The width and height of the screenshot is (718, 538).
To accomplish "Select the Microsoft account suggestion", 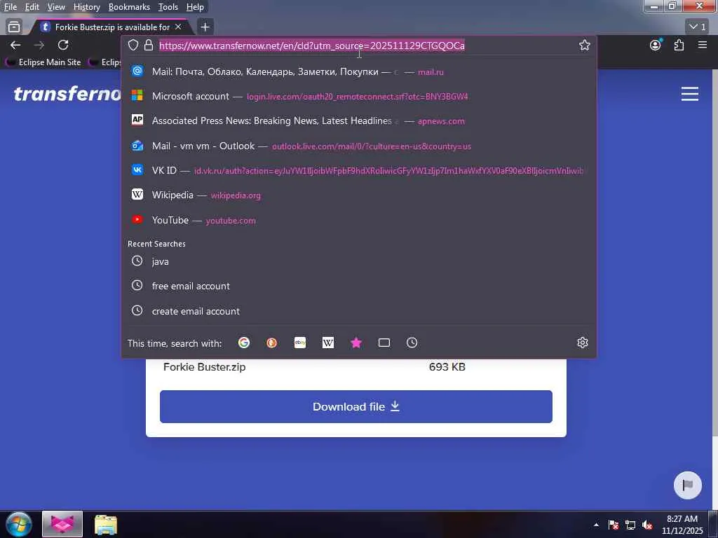I will point(358,96).
